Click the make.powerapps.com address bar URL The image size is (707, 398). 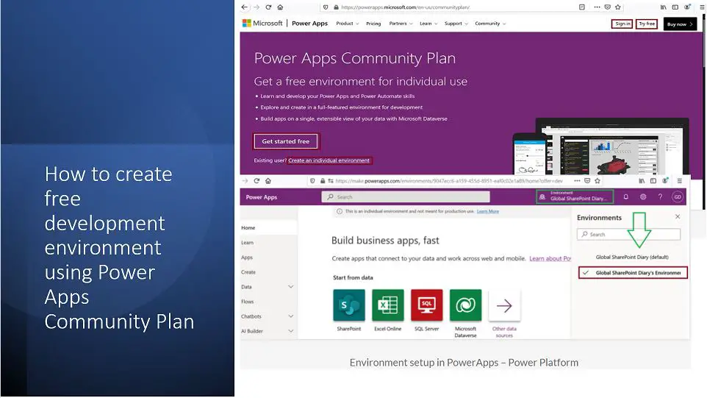click(448, 181)
